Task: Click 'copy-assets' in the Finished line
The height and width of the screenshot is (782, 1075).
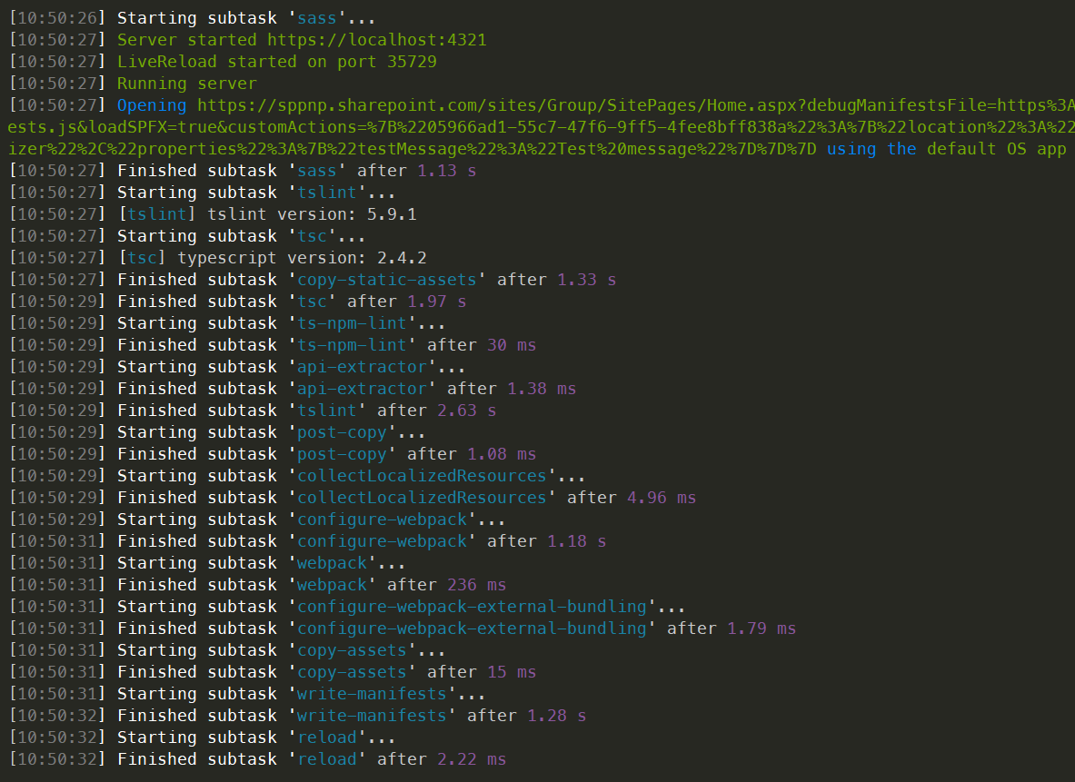Action: (352, 672)
